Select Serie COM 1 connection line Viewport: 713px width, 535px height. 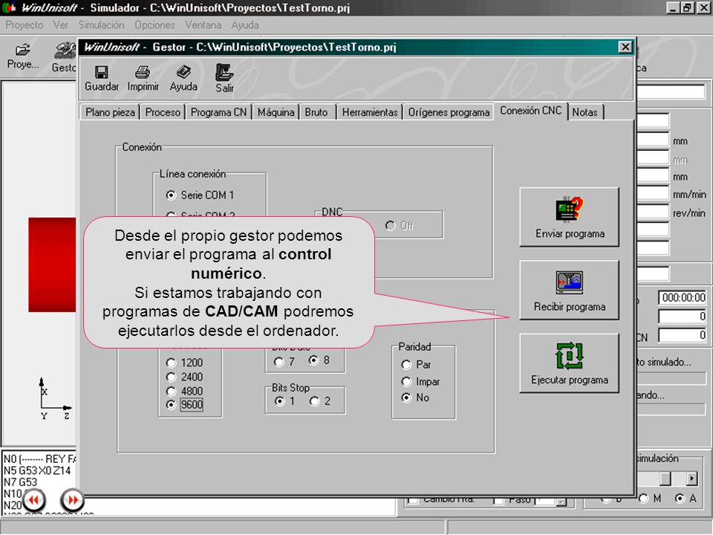(x=201, y=195)
